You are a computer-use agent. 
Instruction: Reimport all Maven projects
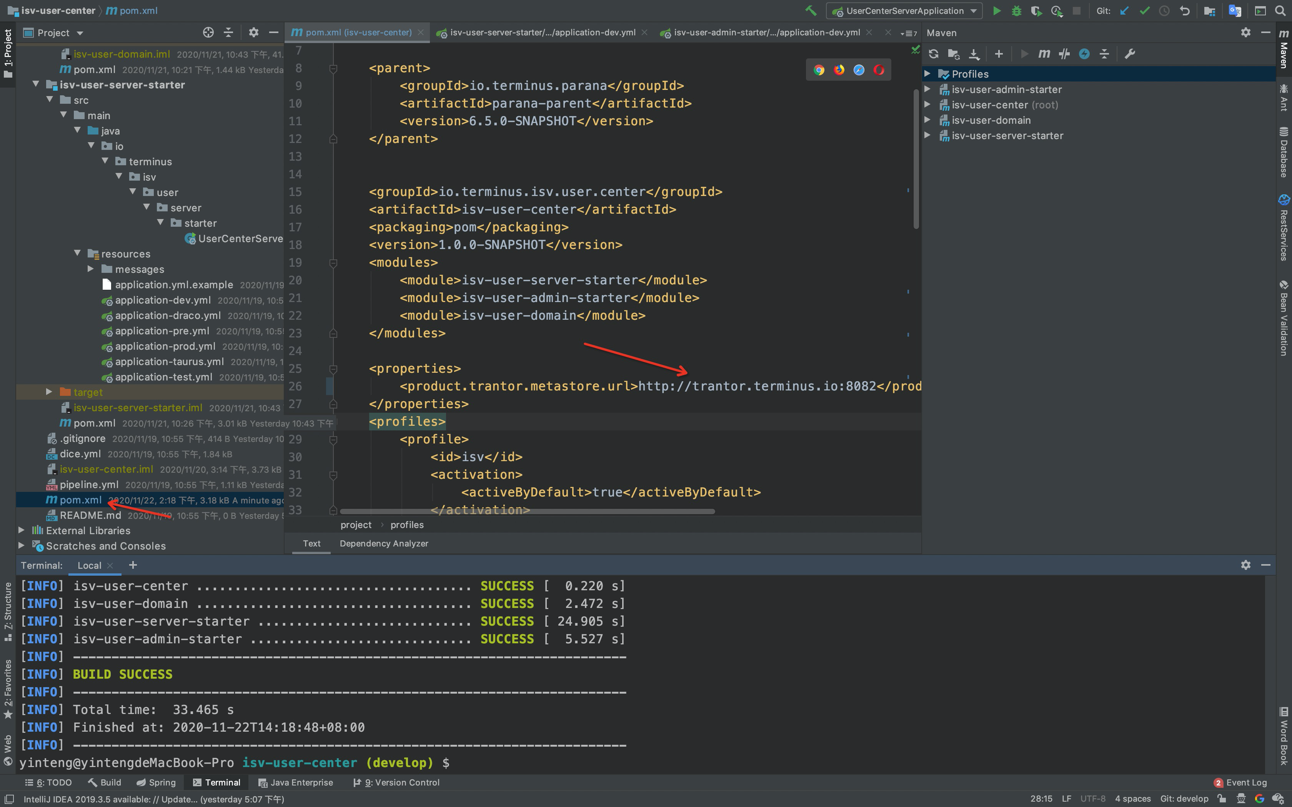[933, 53]
